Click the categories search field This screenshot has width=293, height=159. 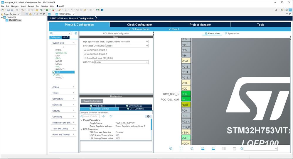(62, 33)
